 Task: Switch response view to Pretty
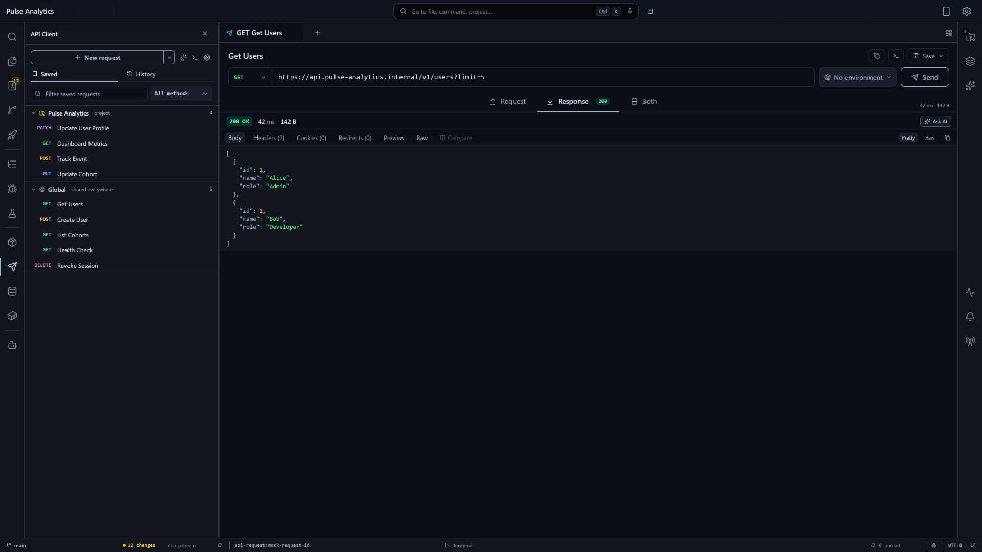pyautogui.click(x=908, y=138)
